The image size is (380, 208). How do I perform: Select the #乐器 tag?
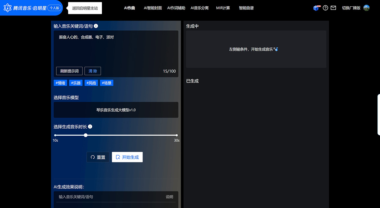coord(76,83)
